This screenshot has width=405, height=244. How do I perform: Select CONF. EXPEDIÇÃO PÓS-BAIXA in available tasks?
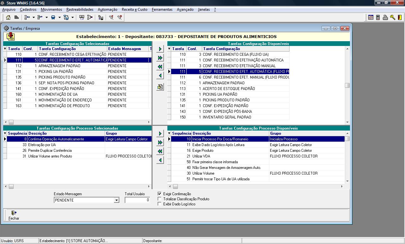[x=230, y=112]
